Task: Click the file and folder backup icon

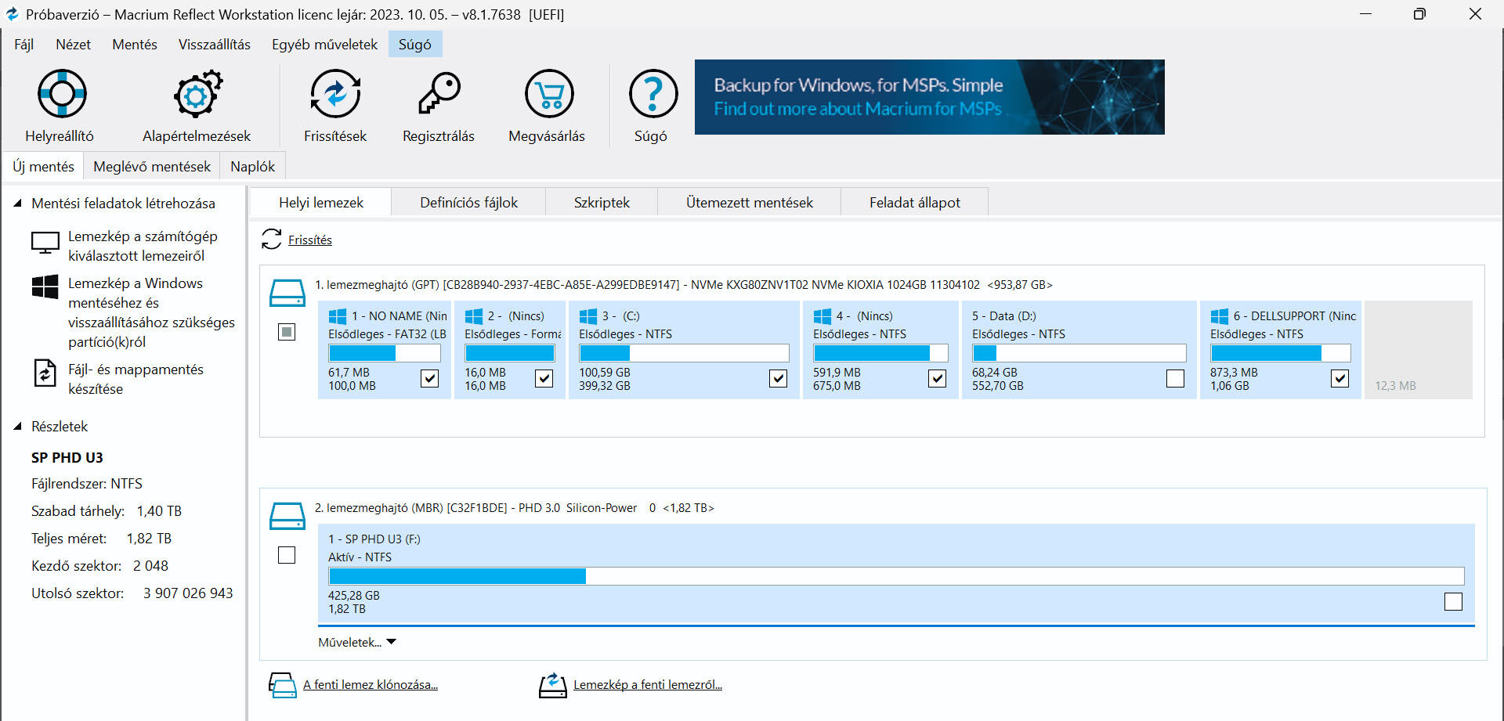Action: tap(45, 373)
